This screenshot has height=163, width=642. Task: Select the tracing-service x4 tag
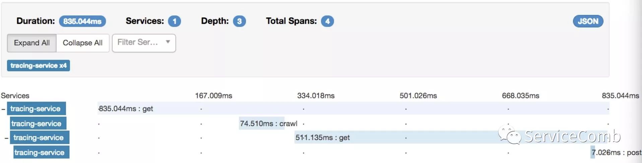pyautogui.click(x=39, y=65)
